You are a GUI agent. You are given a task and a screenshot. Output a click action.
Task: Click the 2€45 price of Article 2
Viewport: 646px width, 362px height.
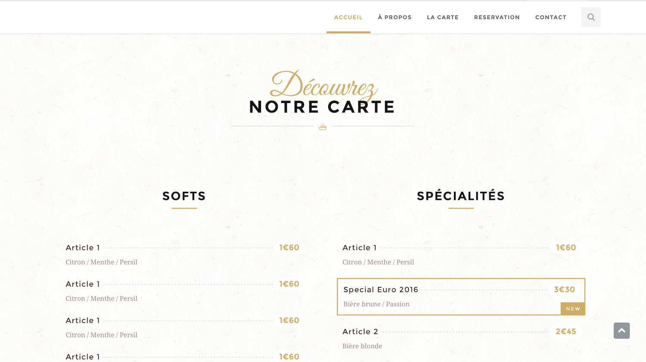565,331
